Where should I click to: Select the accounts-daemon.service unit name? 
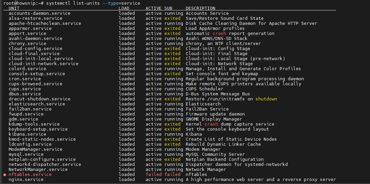point(39,13)
